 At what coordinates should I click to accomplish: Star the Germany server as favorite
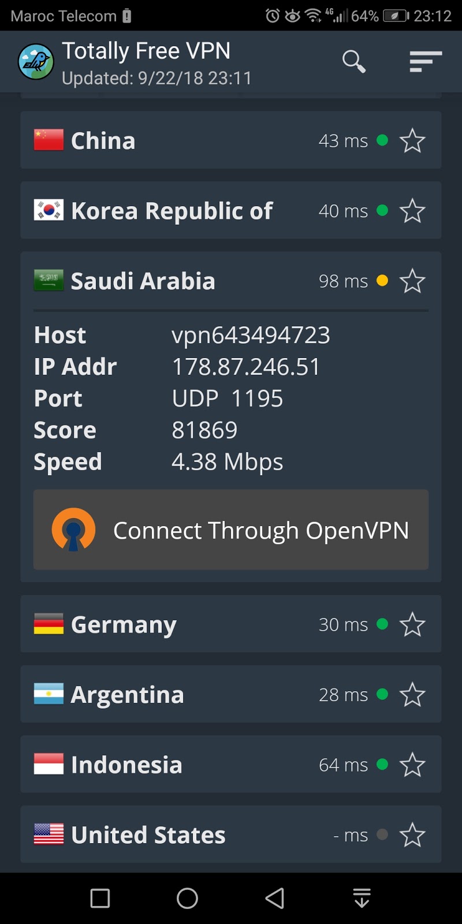click(412, 624)
